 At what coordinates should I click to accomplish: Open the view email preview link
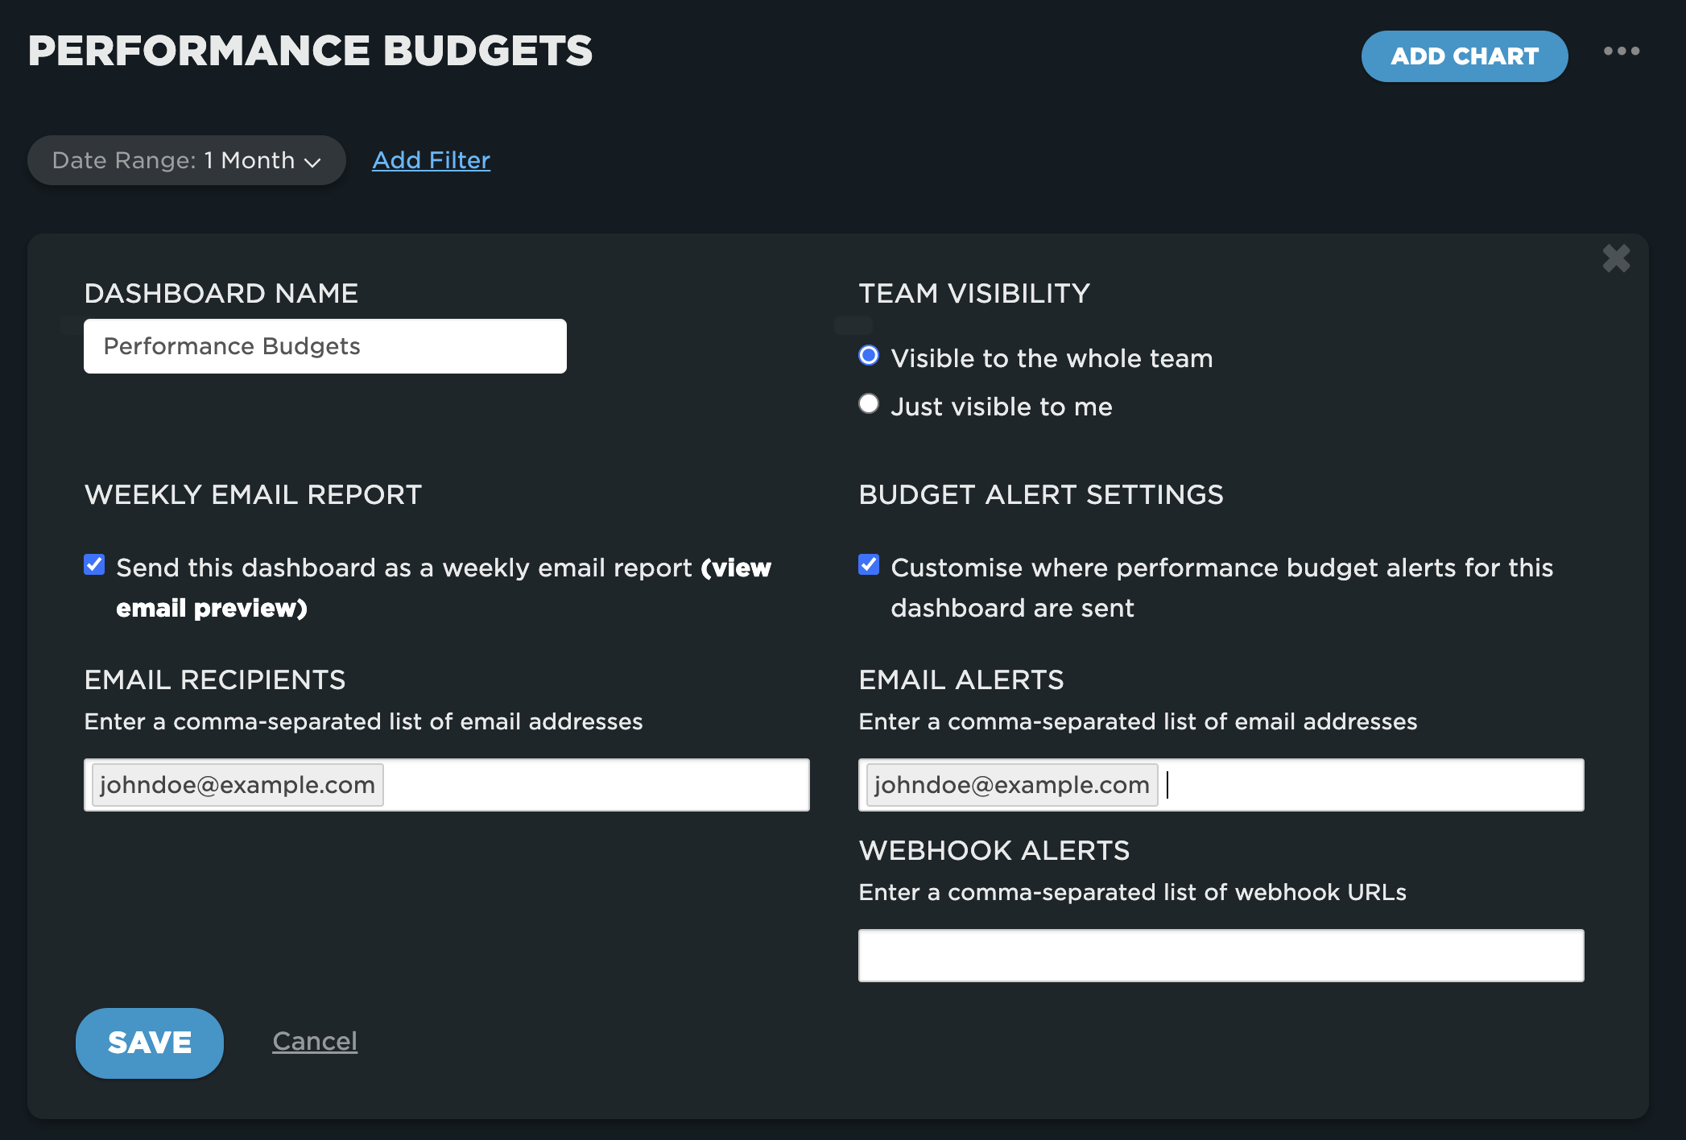click(x=213, y=608)
